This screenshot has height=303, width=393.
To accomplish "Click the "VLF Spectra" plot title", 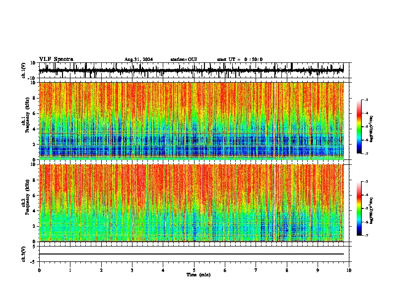I will pyautogui.click(x=56, y=59).
